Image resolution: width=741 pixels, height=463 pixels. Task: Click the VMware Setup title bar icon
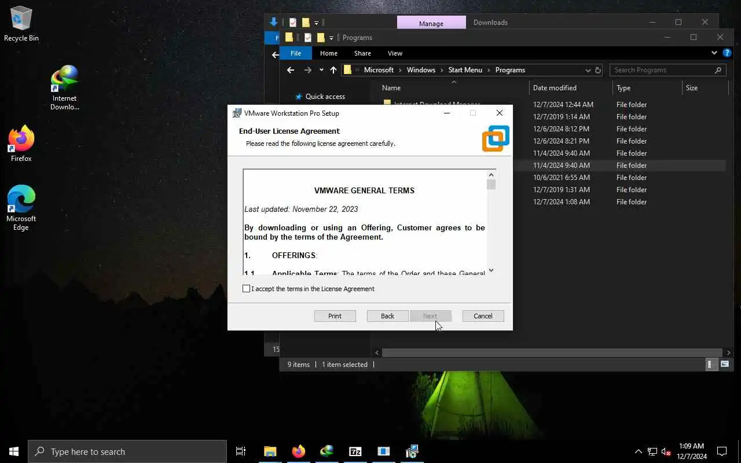[237, 113]
